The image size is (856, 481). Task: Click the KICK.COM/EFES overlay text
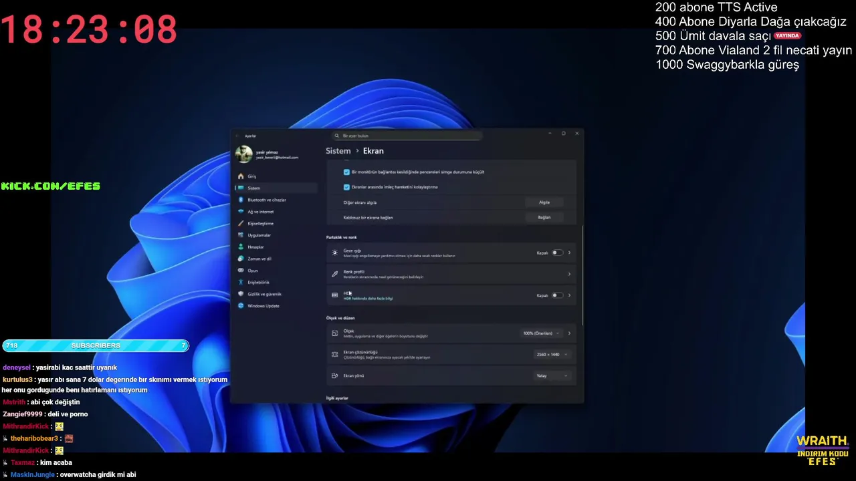coord(51,186)
